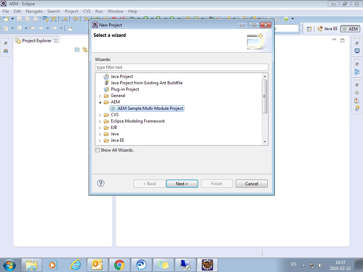Click the wizard list vertical scrollbar thumb
Screen dimensions: 363x272
264,96
